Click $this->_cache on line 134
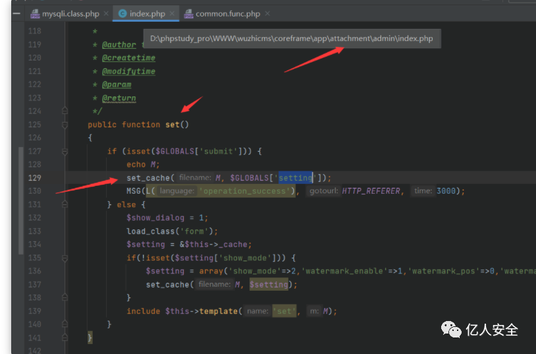Viewport: 536px width, 354px height. 216,245
